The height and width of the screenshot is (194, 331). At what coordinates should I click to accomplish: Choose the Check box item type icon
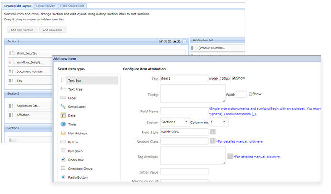(63, 159)
